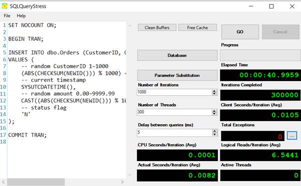The width and height of the screenshot is (301, 186).
Task: Click Client Seconds/Iteration value 0.0105
Action: pos(285,115)
